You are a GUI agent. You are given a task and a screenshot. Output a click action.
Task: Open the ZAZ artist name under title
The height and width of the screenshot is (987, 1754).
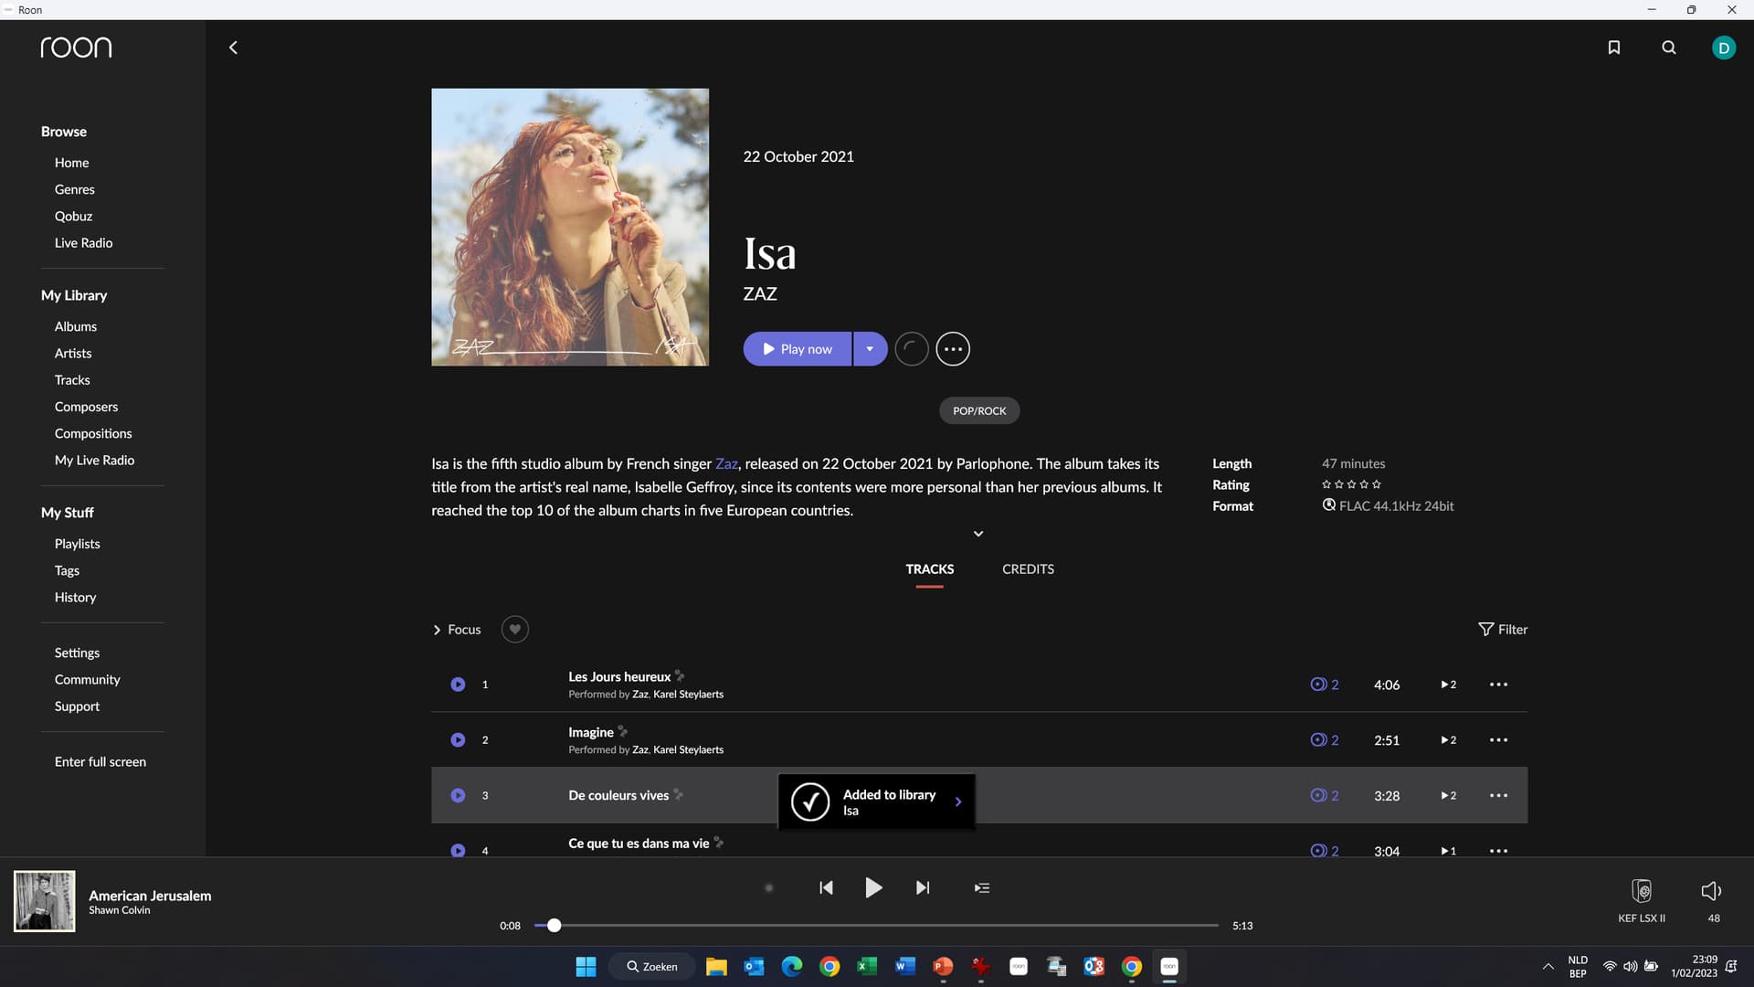(x=760, y=294)
